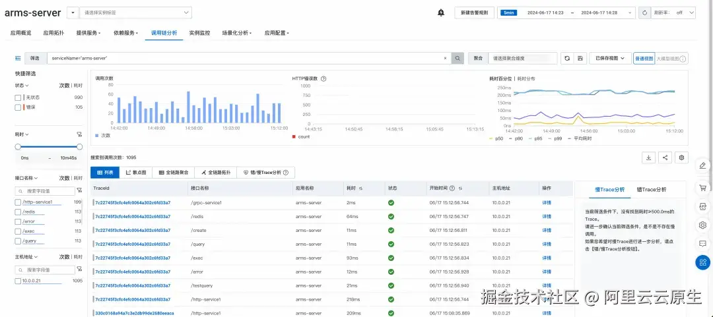Check the /query interface checkbox
Screen dimensions: 713x317
(18, 241)
